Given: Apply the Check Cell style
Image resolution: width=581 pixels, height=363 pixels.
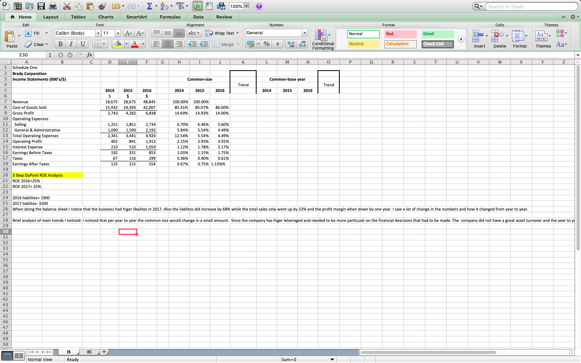Looking at the screenshot, I should tap(437, 44).
